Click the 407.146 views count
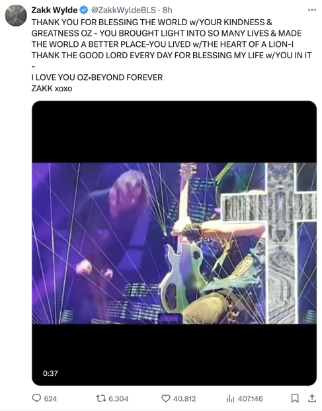The width and height of the screenshot is (322, 411). click(x=250, y=398)
